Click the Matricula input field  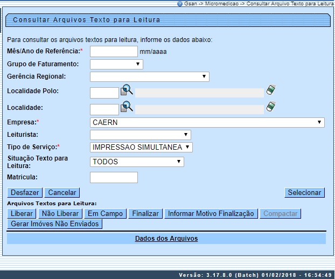[114, 177]
